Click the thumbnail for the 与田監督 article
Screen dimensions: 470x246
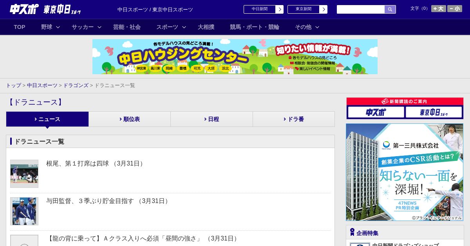24,211
